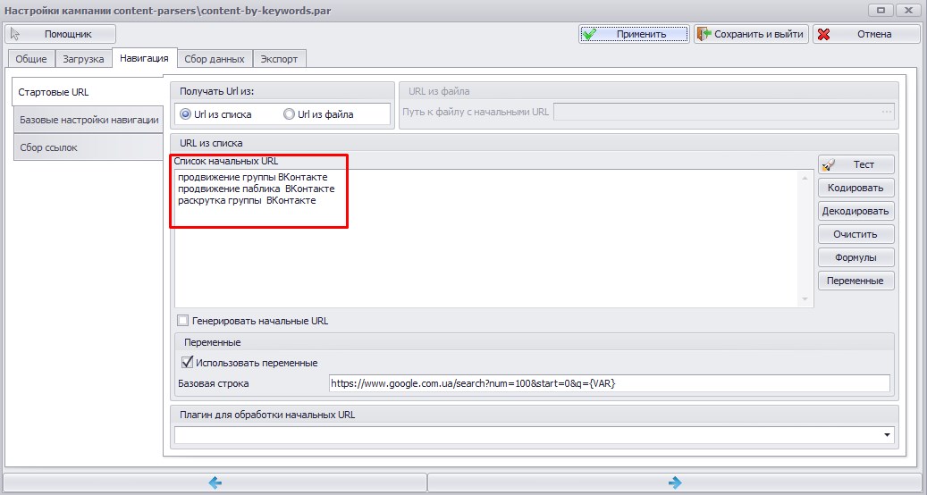Click the cursor icon on Помощник button
927x495 pixels.
pyautogui.click(x=15, y=34)
